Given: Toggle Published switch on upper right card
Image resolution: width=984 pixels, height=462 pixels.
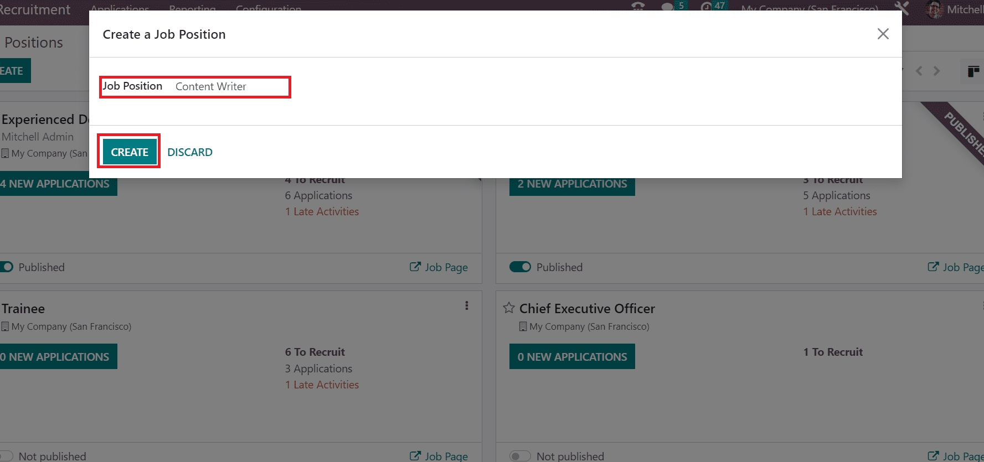Looking at the screenshot, I should tap(520, 267).
